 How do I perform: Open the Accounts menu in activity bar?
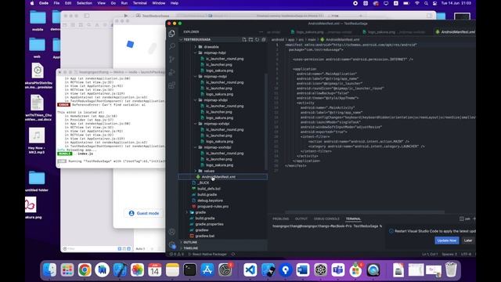click(172, 232)
